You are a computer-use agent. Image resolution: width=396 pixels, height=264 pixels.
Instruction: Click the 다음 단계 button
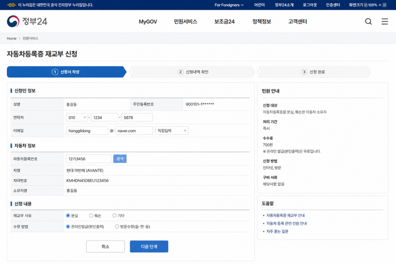tap(149, 247)
